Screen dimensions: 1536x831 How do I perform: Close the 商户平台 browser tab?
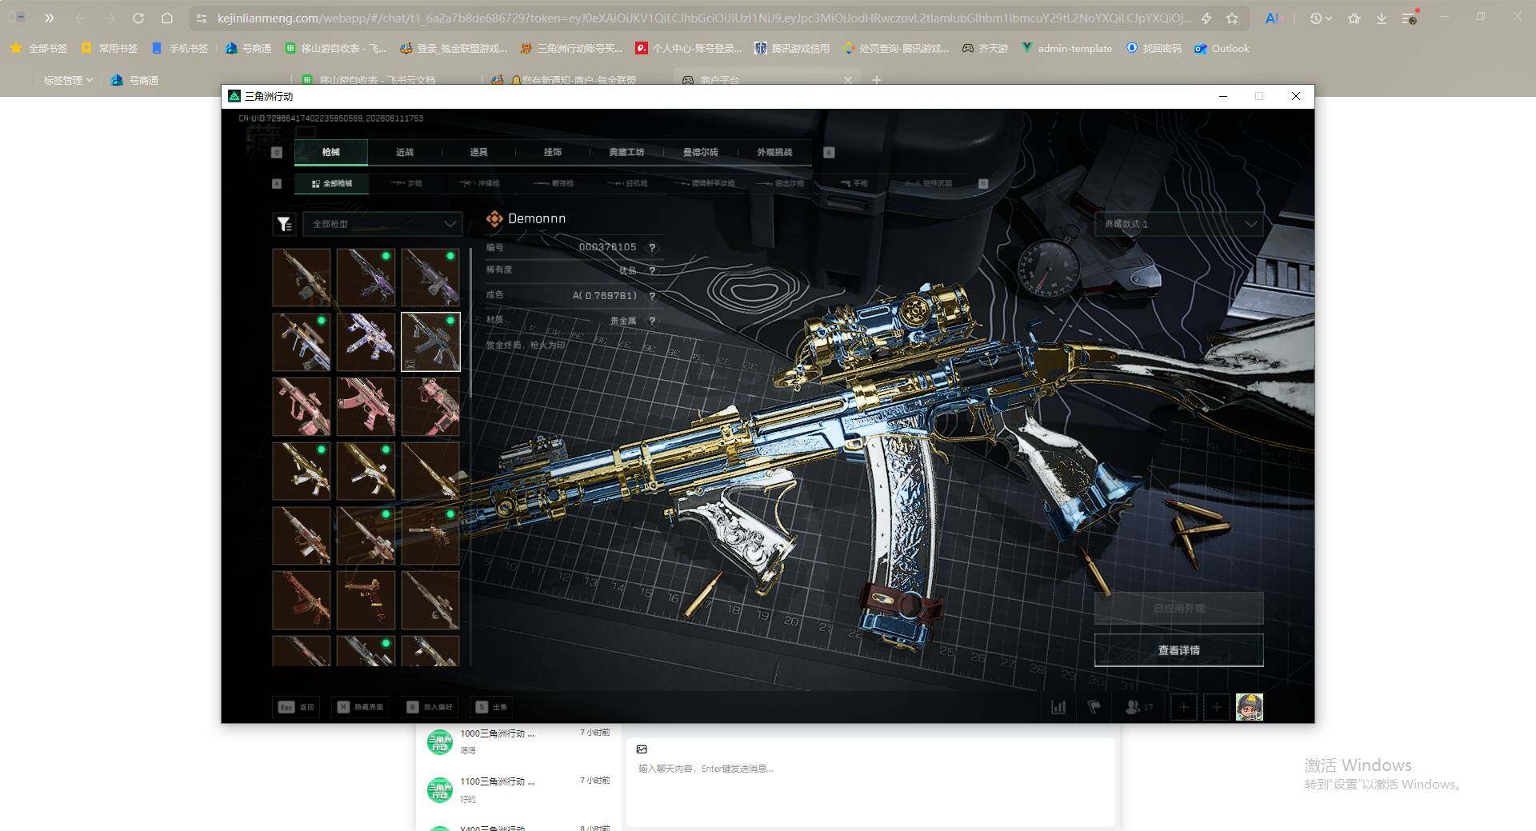[x=848, y=80]
